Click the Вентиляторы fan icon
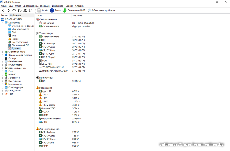Image resolution: width=230 pixels, height=151 pixels. pos(38,77)
